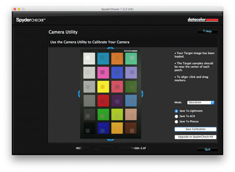This screenshot has width=235, height=172.
Task: Click the dark brown color patch
Action: tap(131, 128)
